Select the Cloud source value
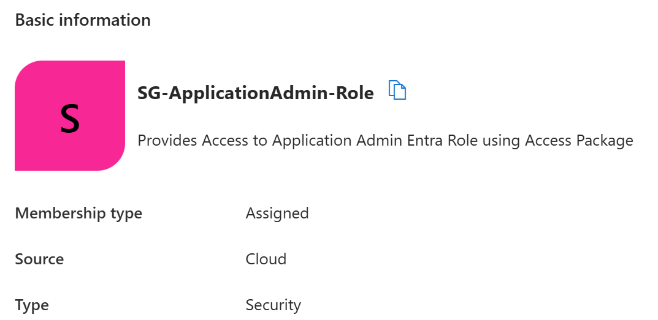Viewport: 658px width, 320px height. tap(266, 259)
